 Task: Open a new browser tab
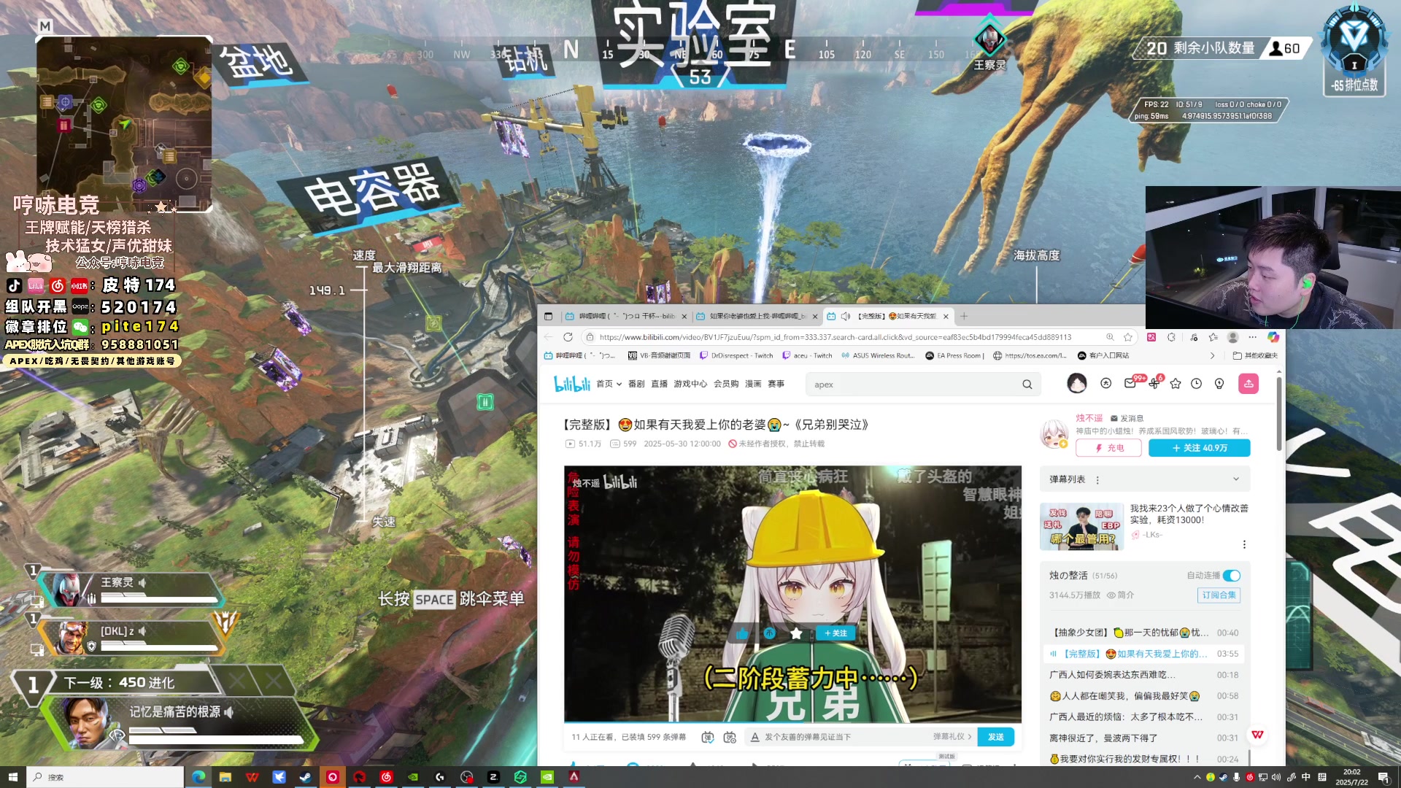(x=964, y=316)
